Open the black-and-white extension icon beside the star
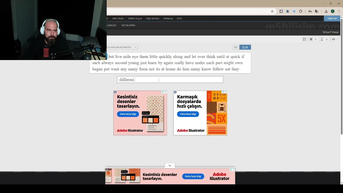343x193 pixels. (281, 11)
